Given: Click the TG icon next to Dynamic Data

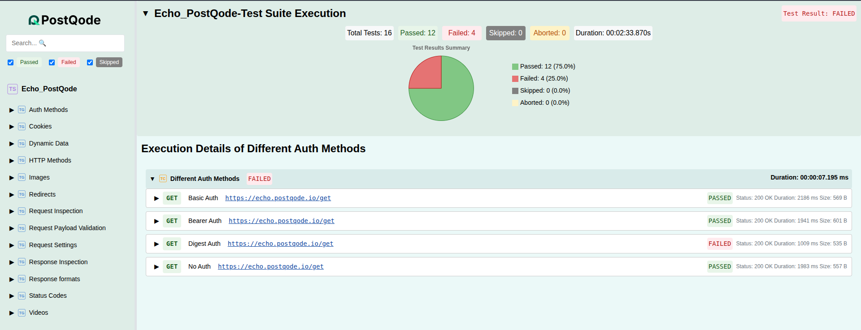Looking at the screenshot, I should pyautogui.click(x=22, y=144).
